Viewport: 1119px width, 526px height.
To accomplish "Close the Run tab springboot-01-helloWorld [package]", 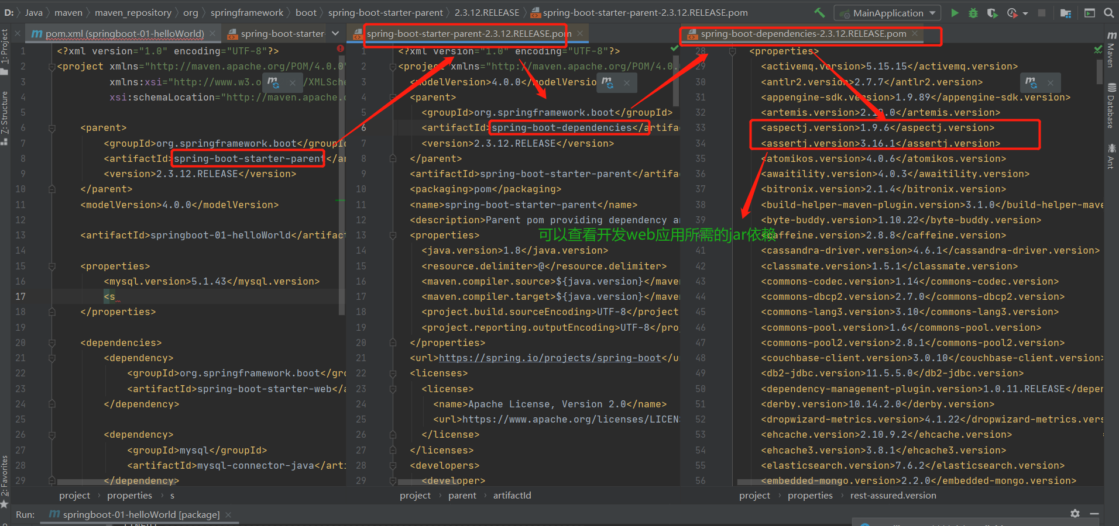I will [228, 515].
